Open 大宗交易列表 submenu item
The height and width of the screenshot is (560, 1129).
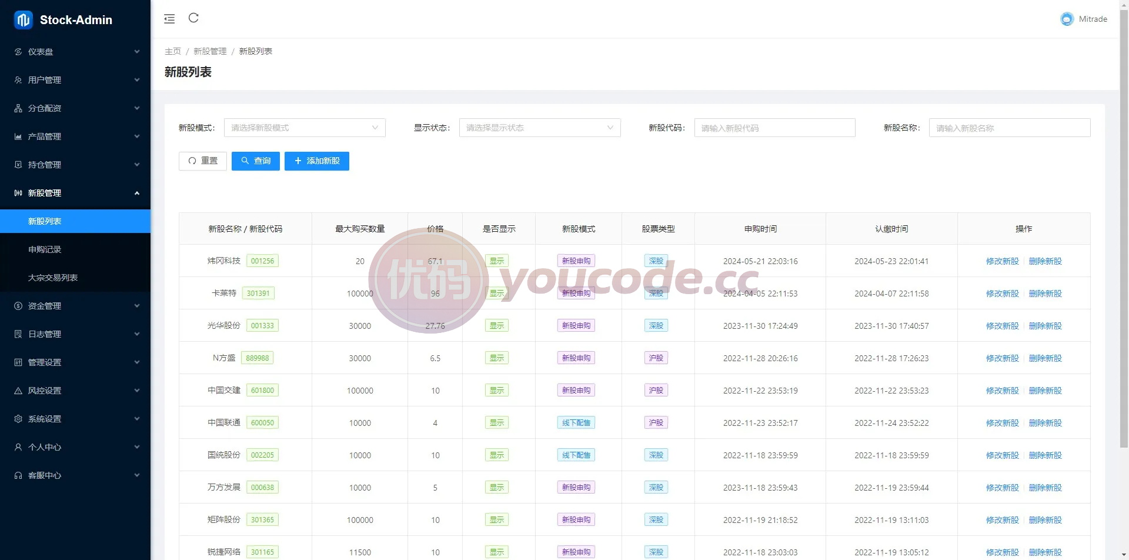75,278
